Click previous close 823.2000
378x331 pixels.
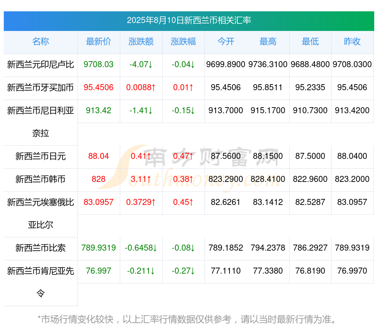352,179
